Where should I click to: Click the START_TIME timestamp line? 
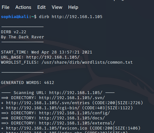[47, 52]
